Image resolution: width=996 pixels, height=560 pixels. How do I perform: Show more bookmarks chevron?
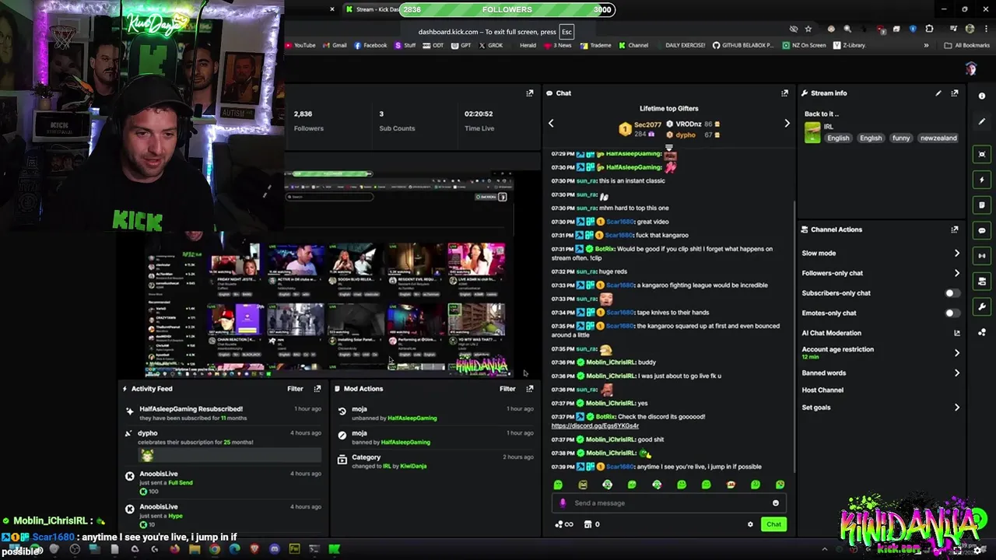[x=926, y=45]
